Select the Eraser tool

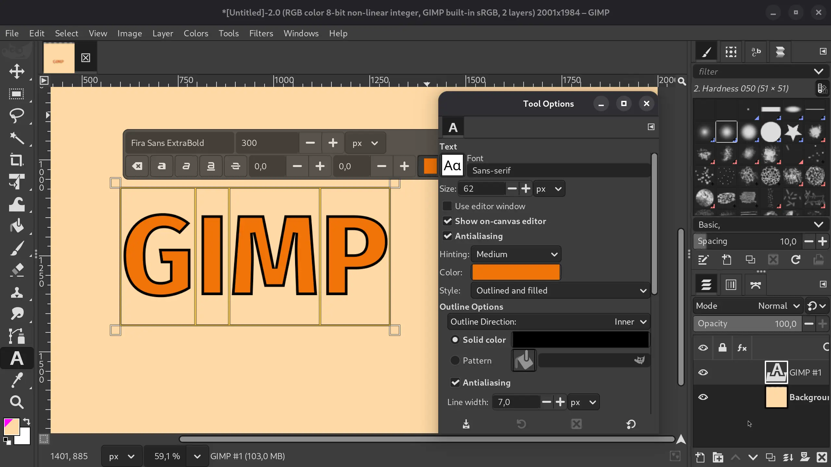17,270
